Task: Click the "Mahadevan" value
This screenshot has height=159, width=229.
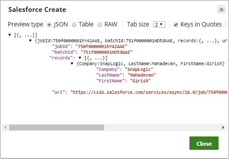Action: click(142, 75)
